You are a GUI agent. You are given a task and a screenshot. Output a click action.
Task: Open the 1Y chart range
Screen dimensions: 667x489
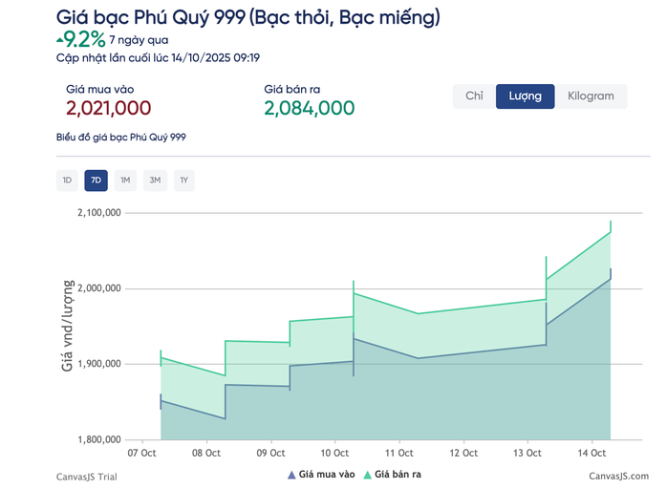click(x=183, y=181)
